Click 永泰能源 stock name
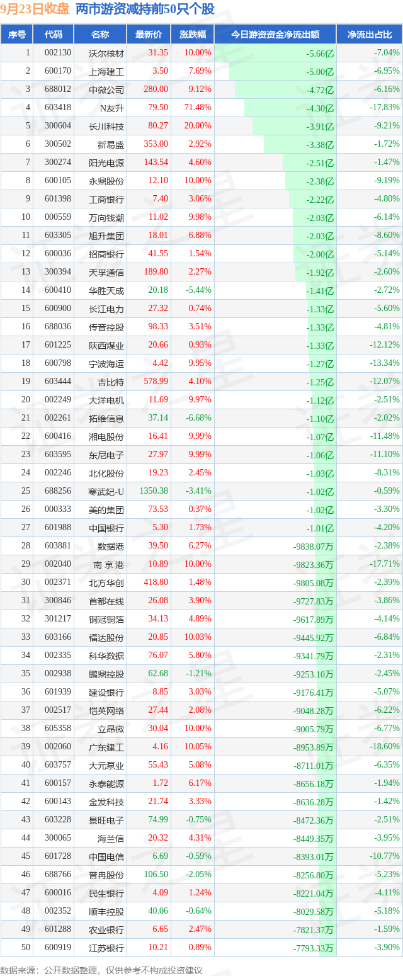Image resolution: width=403 pixels, height=976 pixels. click(x=106, y=783)
